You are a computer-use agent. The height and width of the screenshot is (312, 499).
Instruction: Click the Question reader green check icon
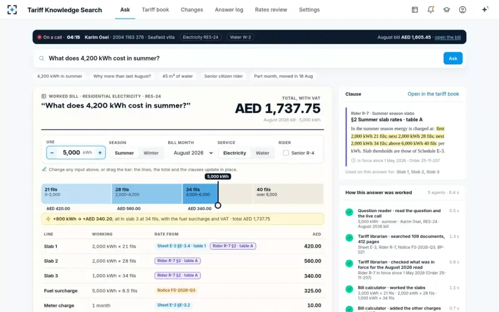coord(349,212)
